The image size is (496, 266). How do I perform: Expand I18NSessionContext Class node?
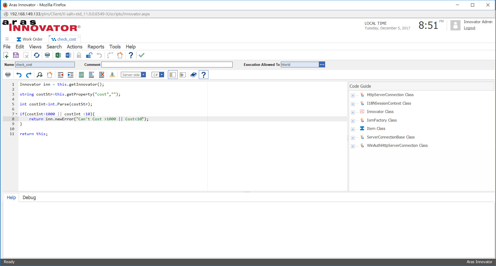353,104
